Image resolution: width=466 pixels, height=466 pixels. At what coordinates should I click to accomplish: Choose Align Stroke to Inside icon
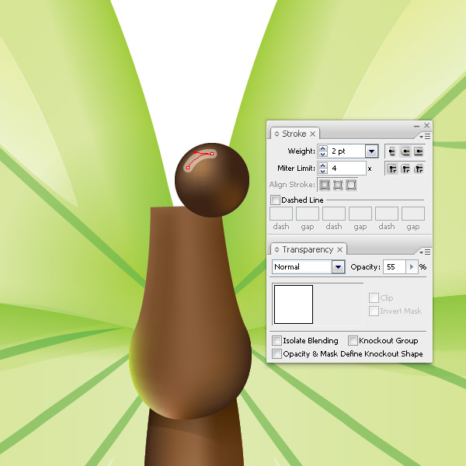tap(338, 185)
